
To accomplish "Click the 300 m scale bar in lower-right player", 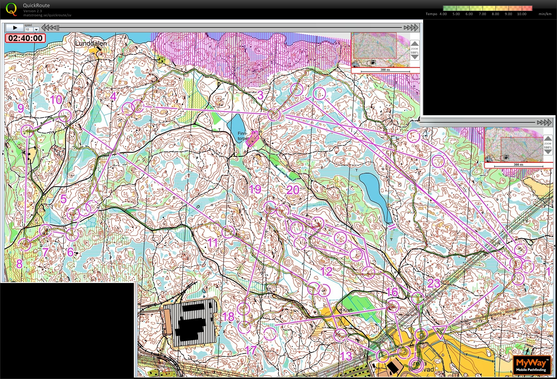I will click(519, 165).
